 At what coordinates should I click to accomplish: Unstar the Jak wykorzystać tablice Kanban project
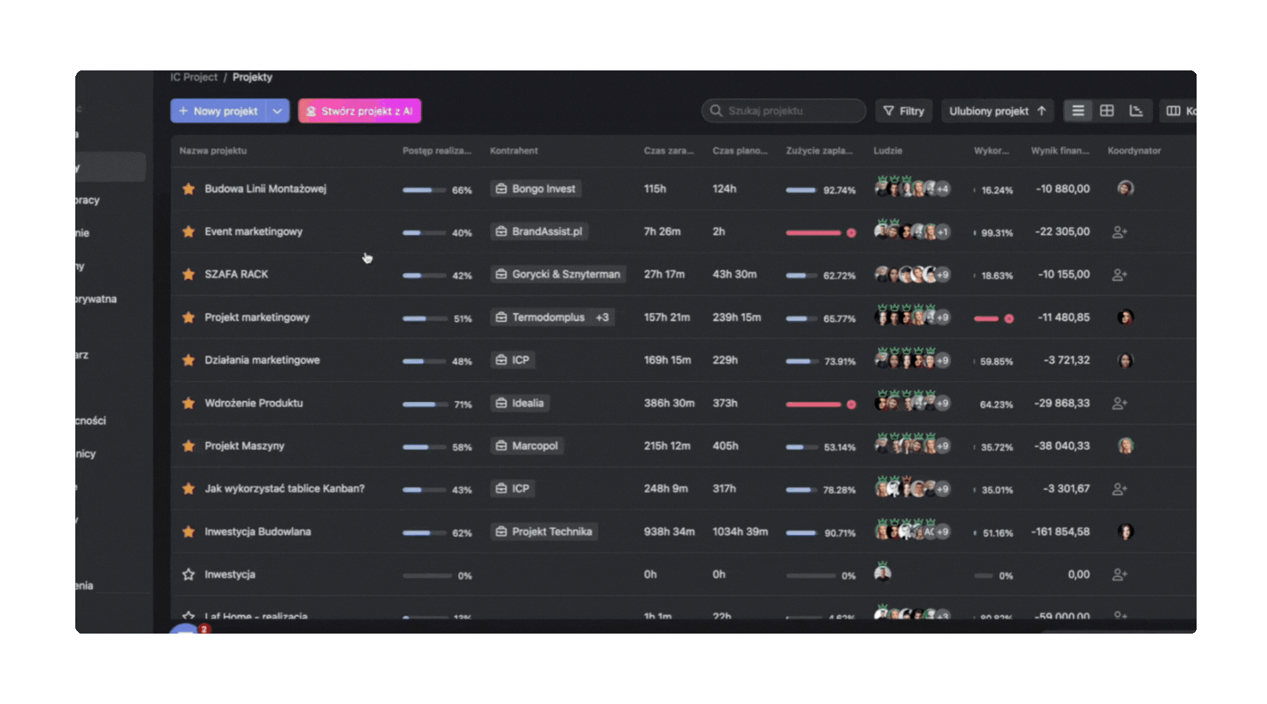point(189,489)
